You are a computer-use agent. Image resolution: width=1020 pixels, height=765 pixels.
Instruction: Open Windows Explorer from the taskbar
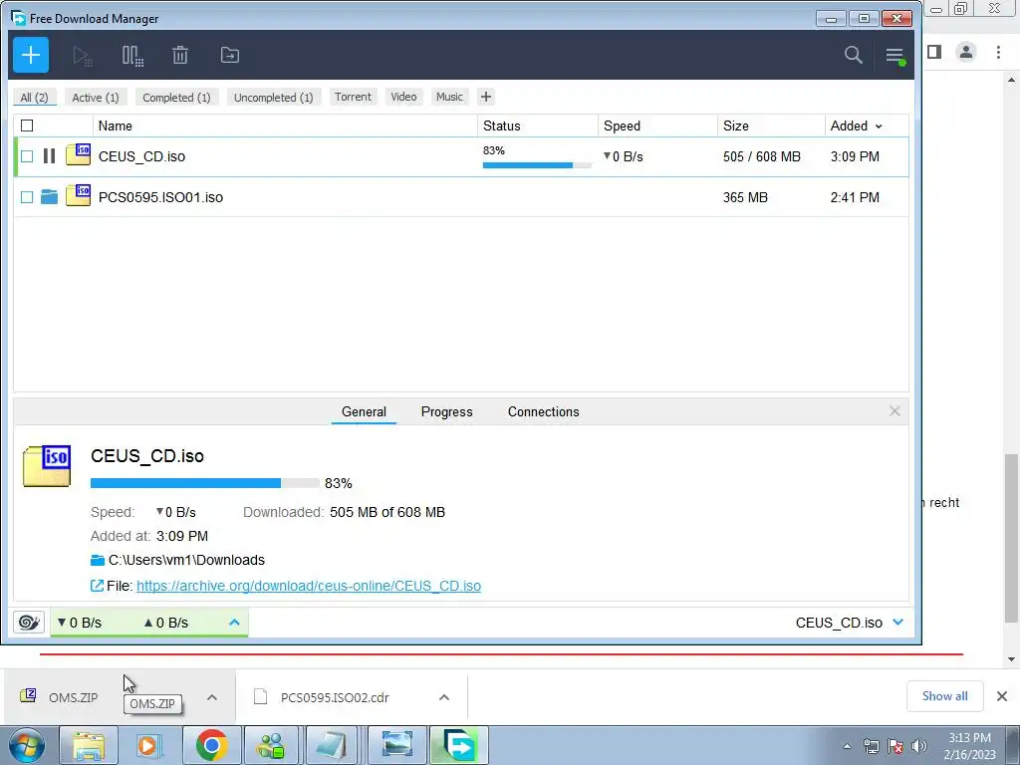88,745
